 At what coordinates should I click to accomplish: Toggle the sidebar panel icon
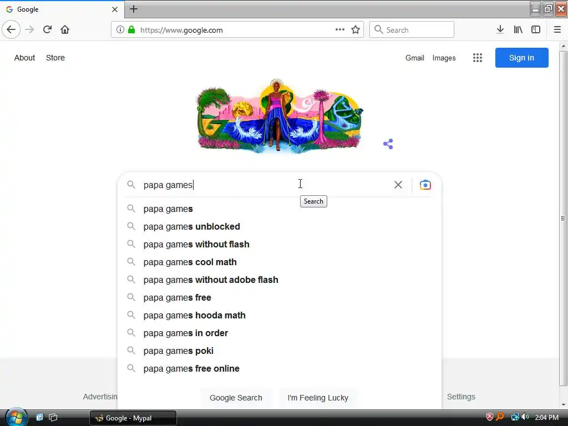point(536,30)
